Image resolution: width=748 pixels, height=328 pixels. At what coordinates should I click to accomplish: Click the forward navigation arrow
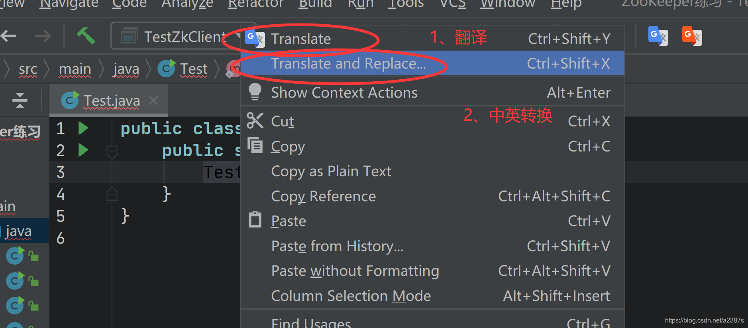tap(43, 36)
